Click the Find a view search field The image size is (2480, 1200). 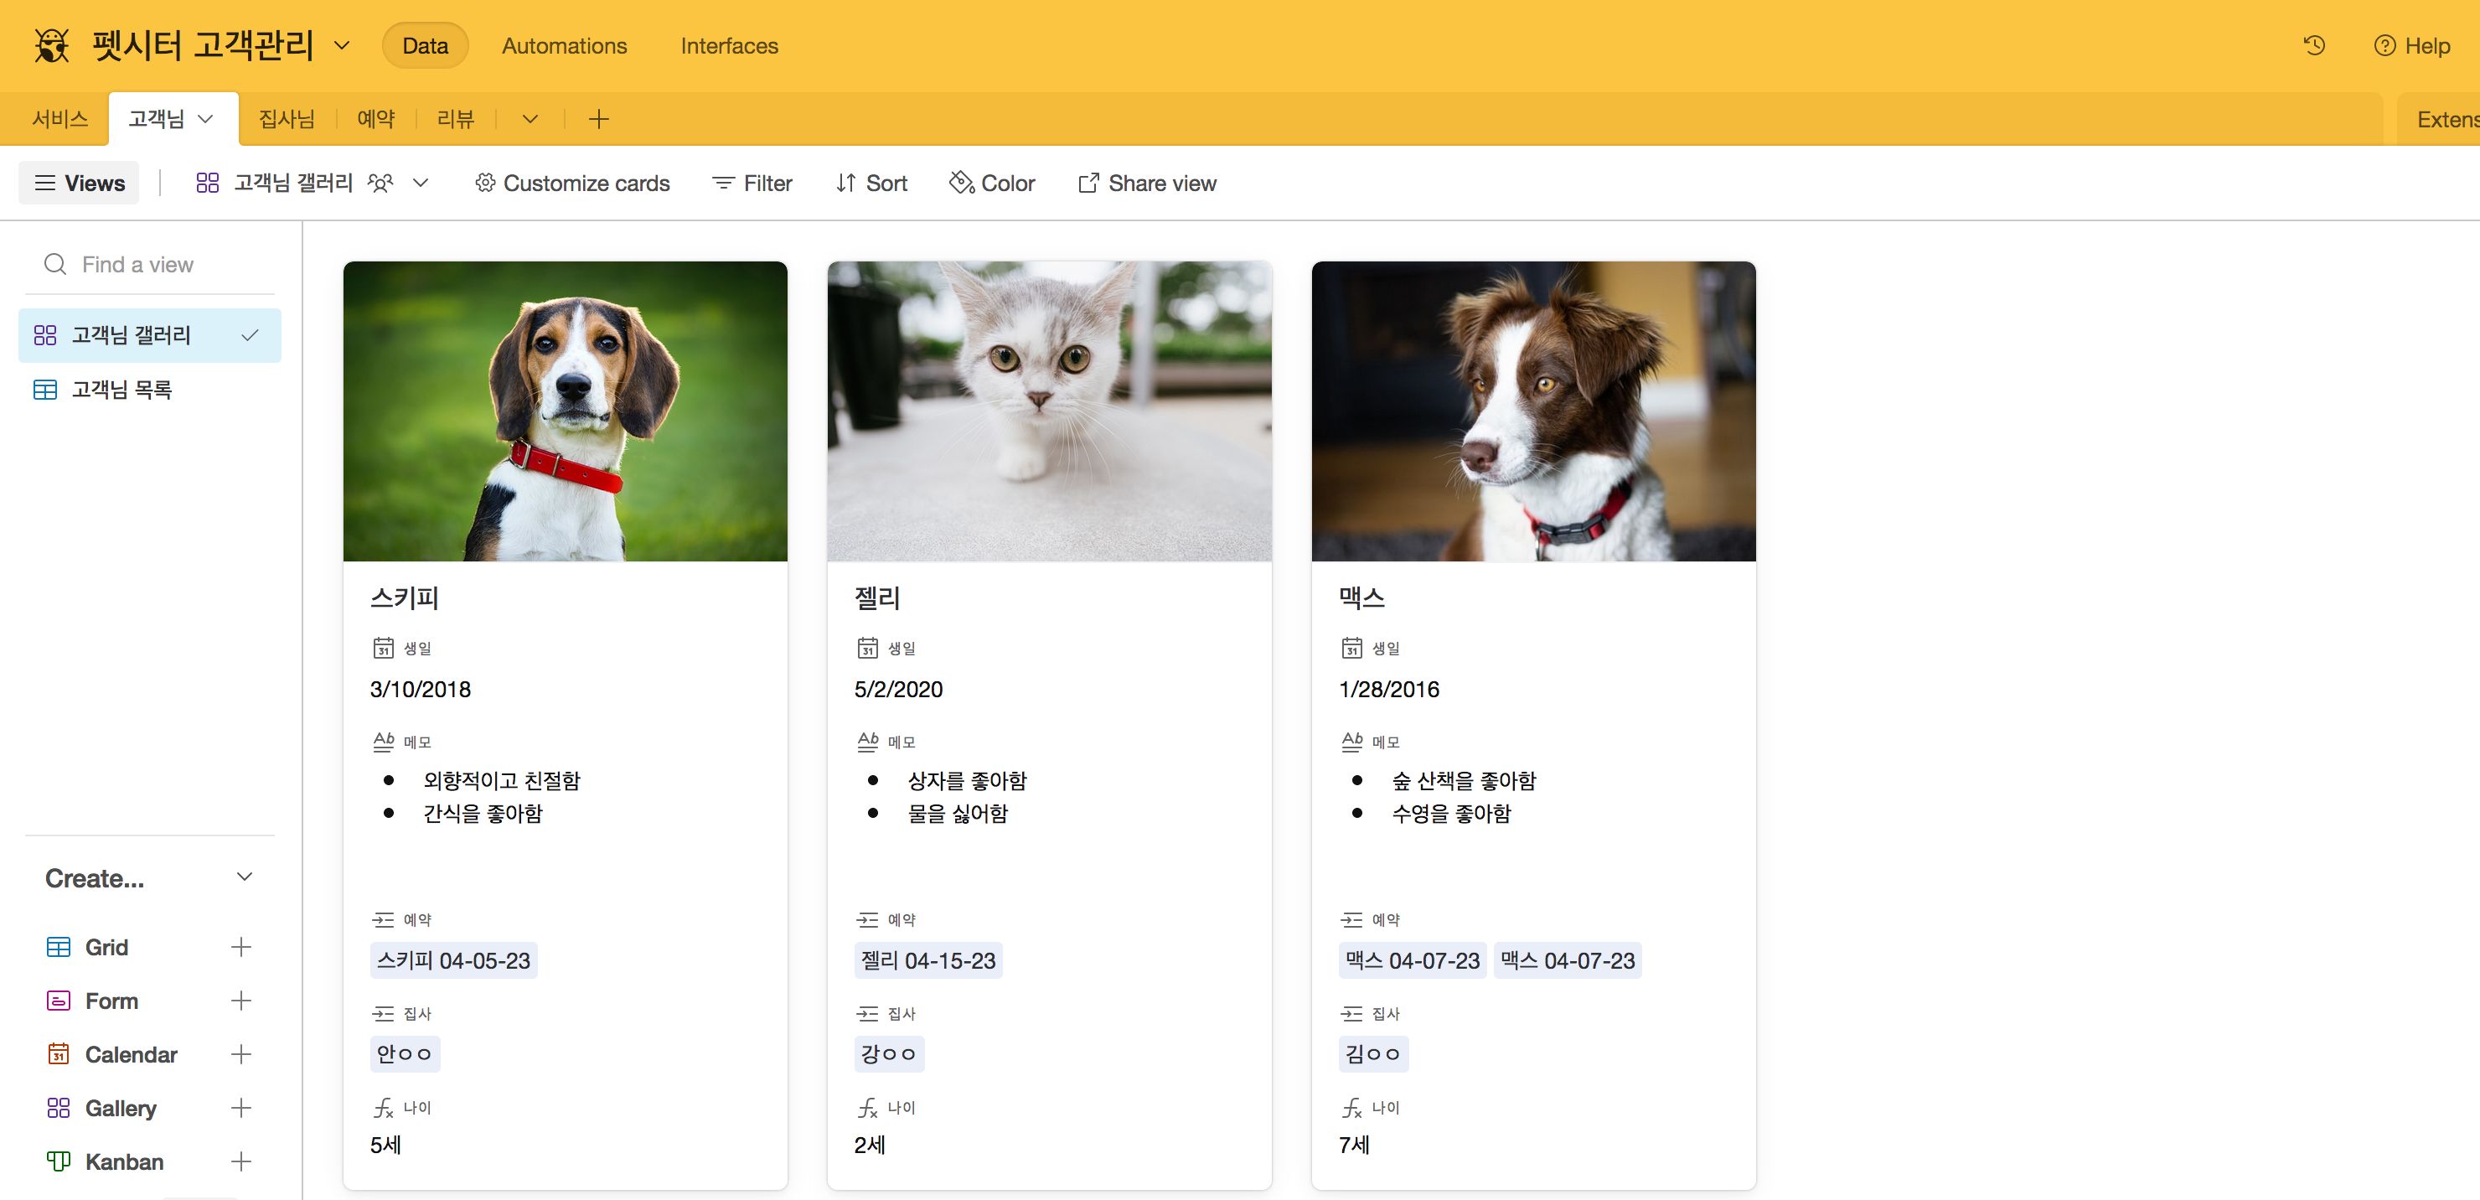(x=150, y=264)
